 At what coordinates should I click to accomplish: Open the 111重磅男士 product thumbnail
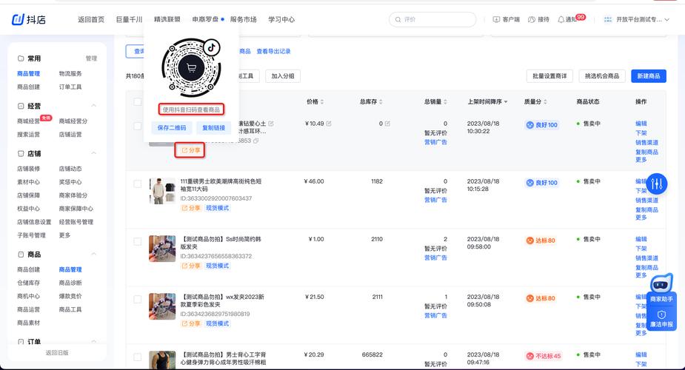click(162, 191)
